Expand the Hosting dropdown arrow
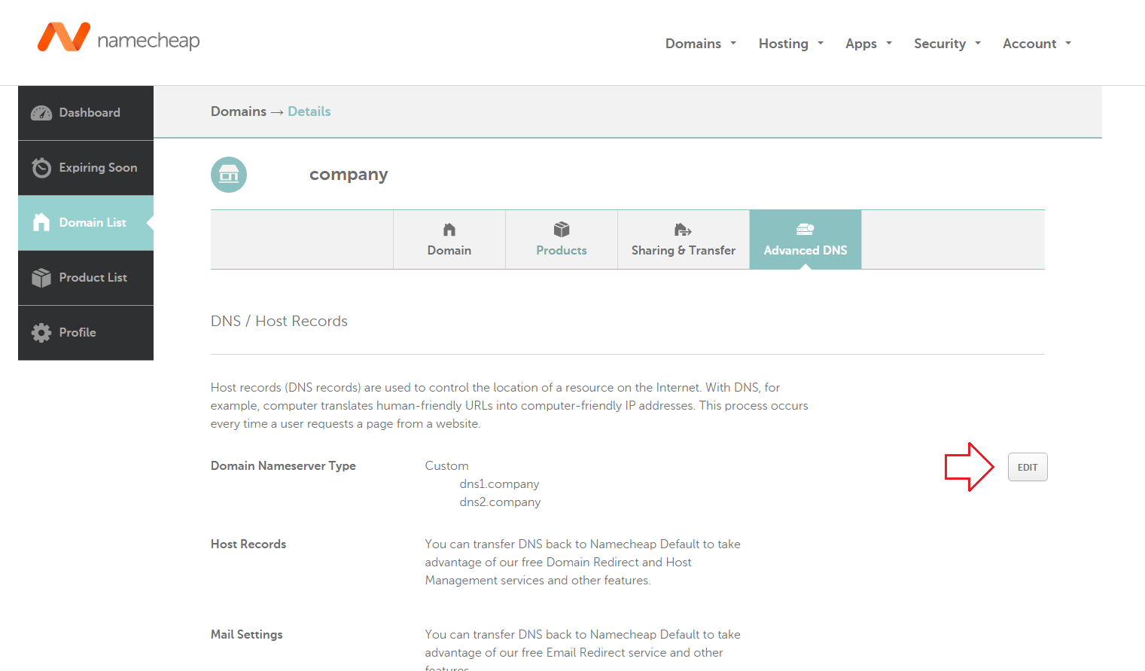 pos(821,43)
